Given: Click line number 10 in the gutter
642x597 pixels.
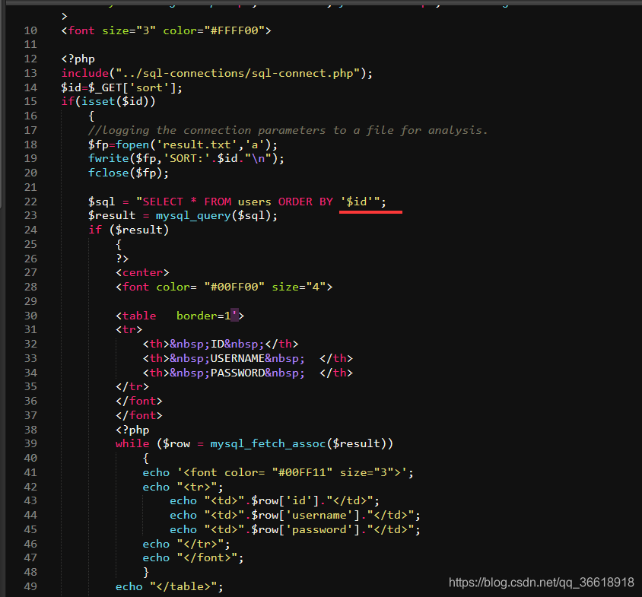Looking at the screenshot, I should [30, 30].
